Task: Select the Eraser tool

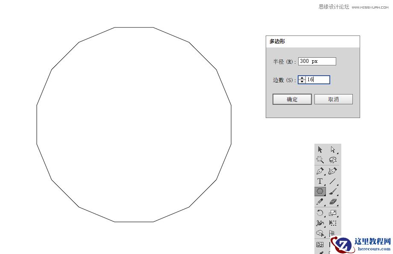Action: pos(333,201)
